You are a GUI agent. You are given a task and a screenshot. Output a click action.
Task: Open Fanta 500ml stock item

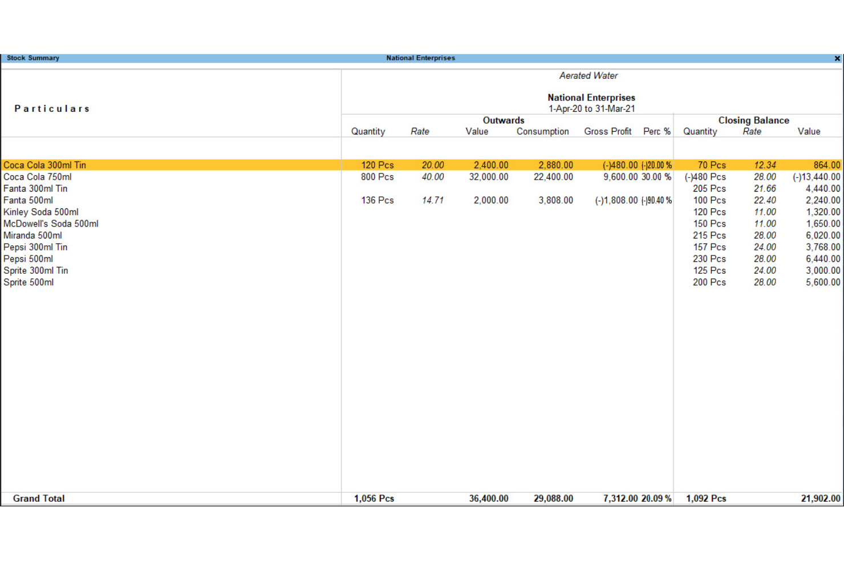[x=28, y=200]
